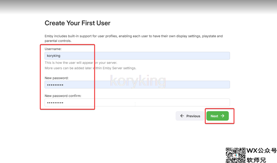Select the New password confirm field

(137, 102)
